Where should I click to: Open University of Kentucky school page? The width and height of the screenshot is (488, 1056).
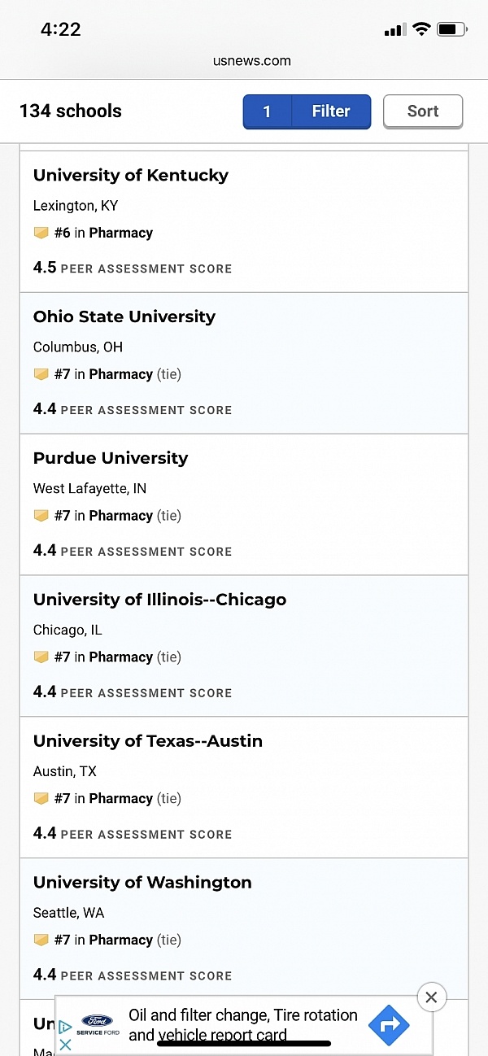(131, 175)
